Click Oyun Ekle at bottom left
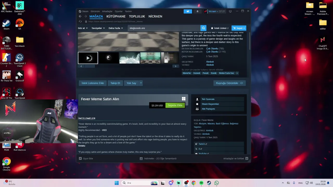Screen dimensions: 333x187 click(86, 158)
